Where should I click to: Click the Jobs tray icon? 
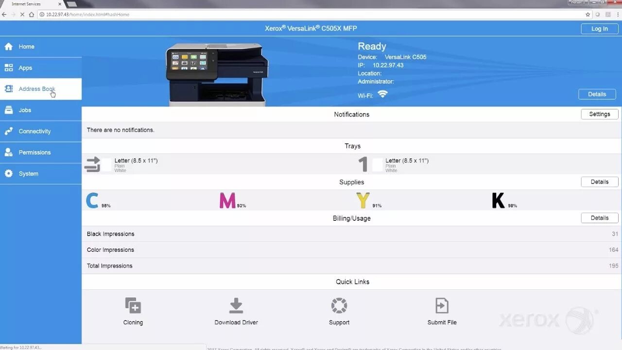pos(8,110)
